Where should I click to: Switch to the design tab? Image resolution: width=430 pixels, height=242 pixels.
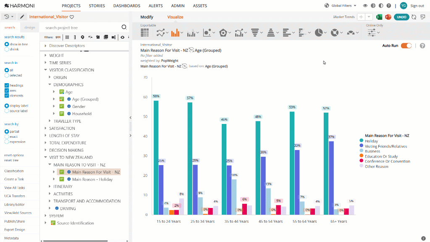pos(30,27)
